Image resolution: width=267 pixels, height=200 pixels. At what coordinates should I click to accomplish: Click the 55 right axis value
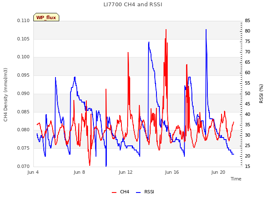247,83
